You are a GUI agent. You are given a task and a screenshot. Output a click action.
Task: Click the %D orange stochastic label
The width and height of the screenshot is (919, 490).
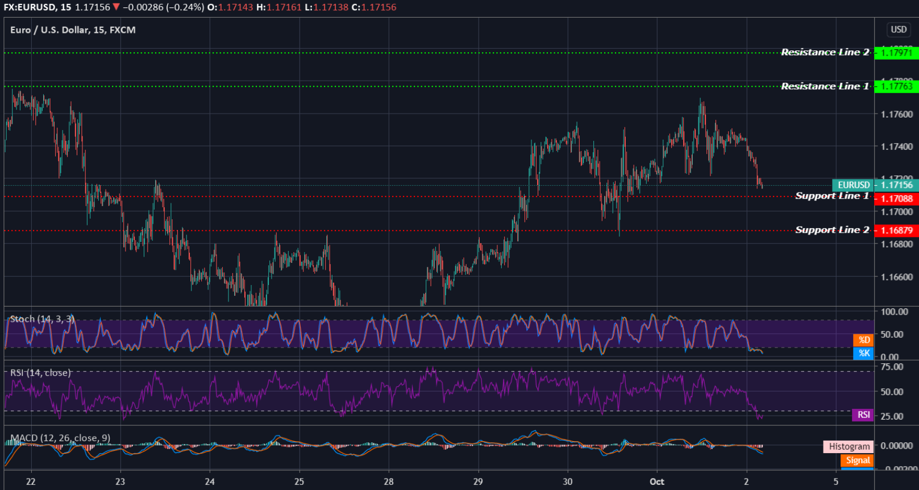coord(864,340)
